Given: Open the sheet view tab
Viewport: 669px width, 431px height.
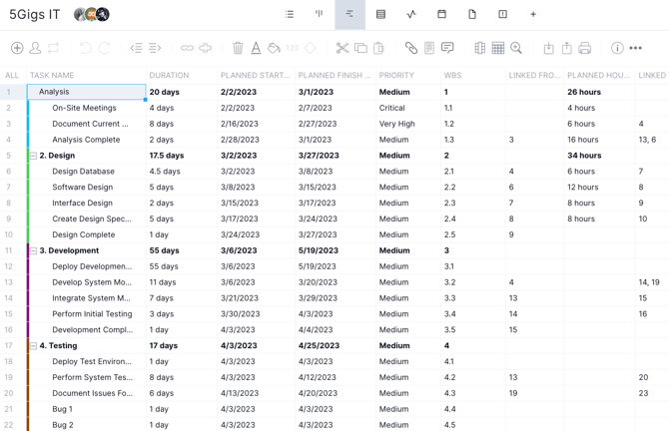Looking at the screenshot, I should 380,15.
